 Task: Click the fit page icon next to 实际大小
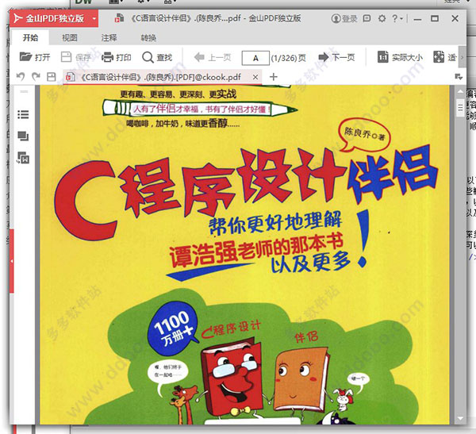pyautogui.click(x=439, y=57)
